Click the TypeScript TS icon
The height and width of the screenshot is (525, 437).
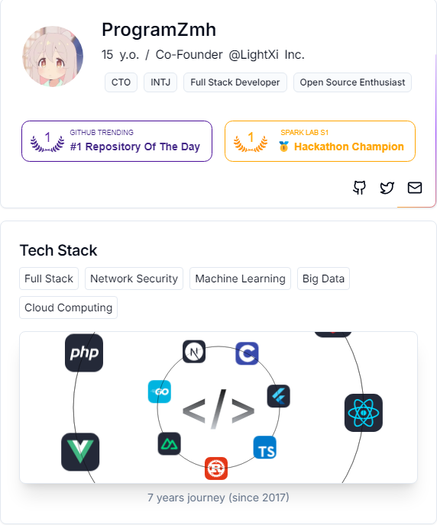coord(265,447)
